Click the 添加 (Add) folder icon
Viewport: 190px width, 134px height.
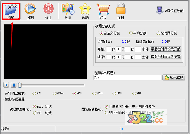pos(11,10)
